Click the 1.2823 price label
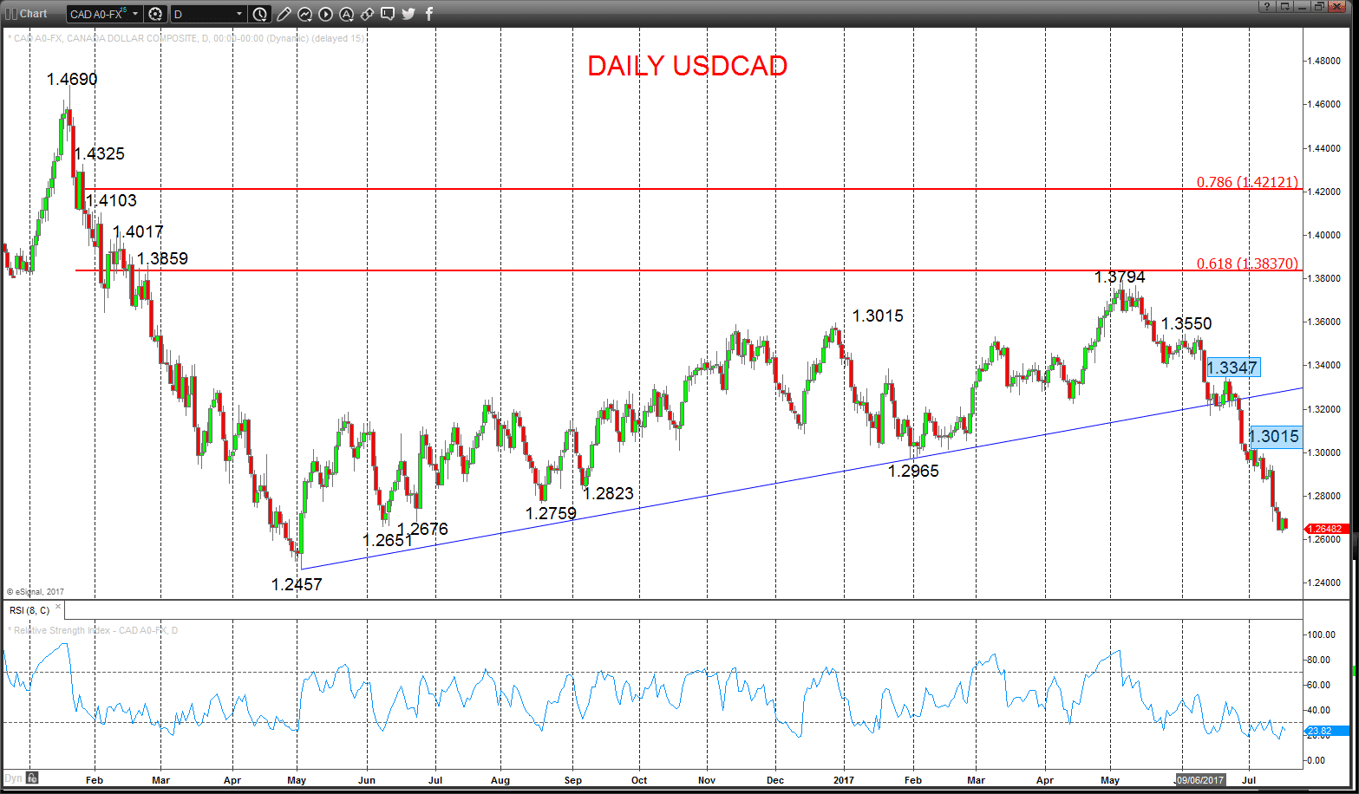 (608, 493)
